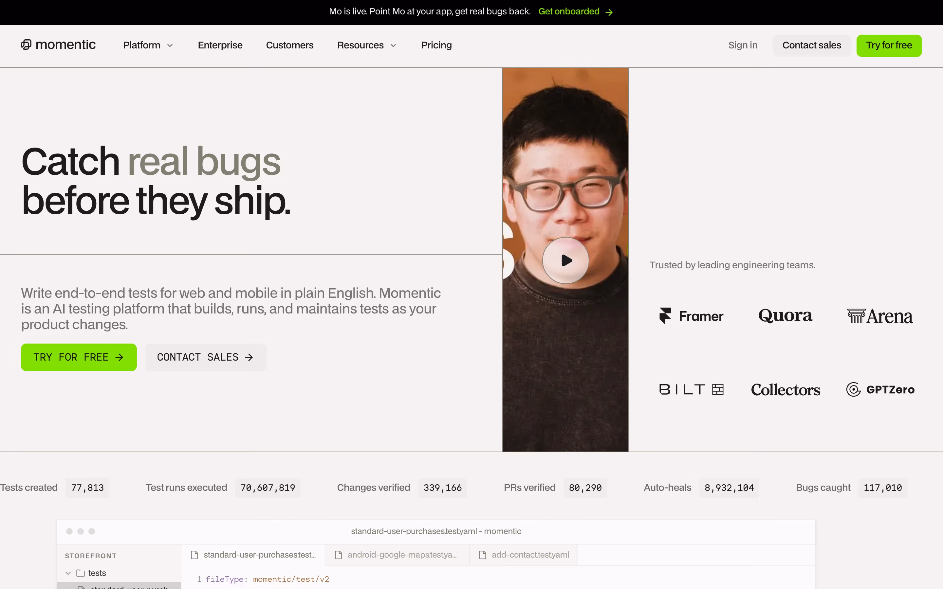Collapse the tests folder in the sidebar
943x589 pixels.
[68, 573]
